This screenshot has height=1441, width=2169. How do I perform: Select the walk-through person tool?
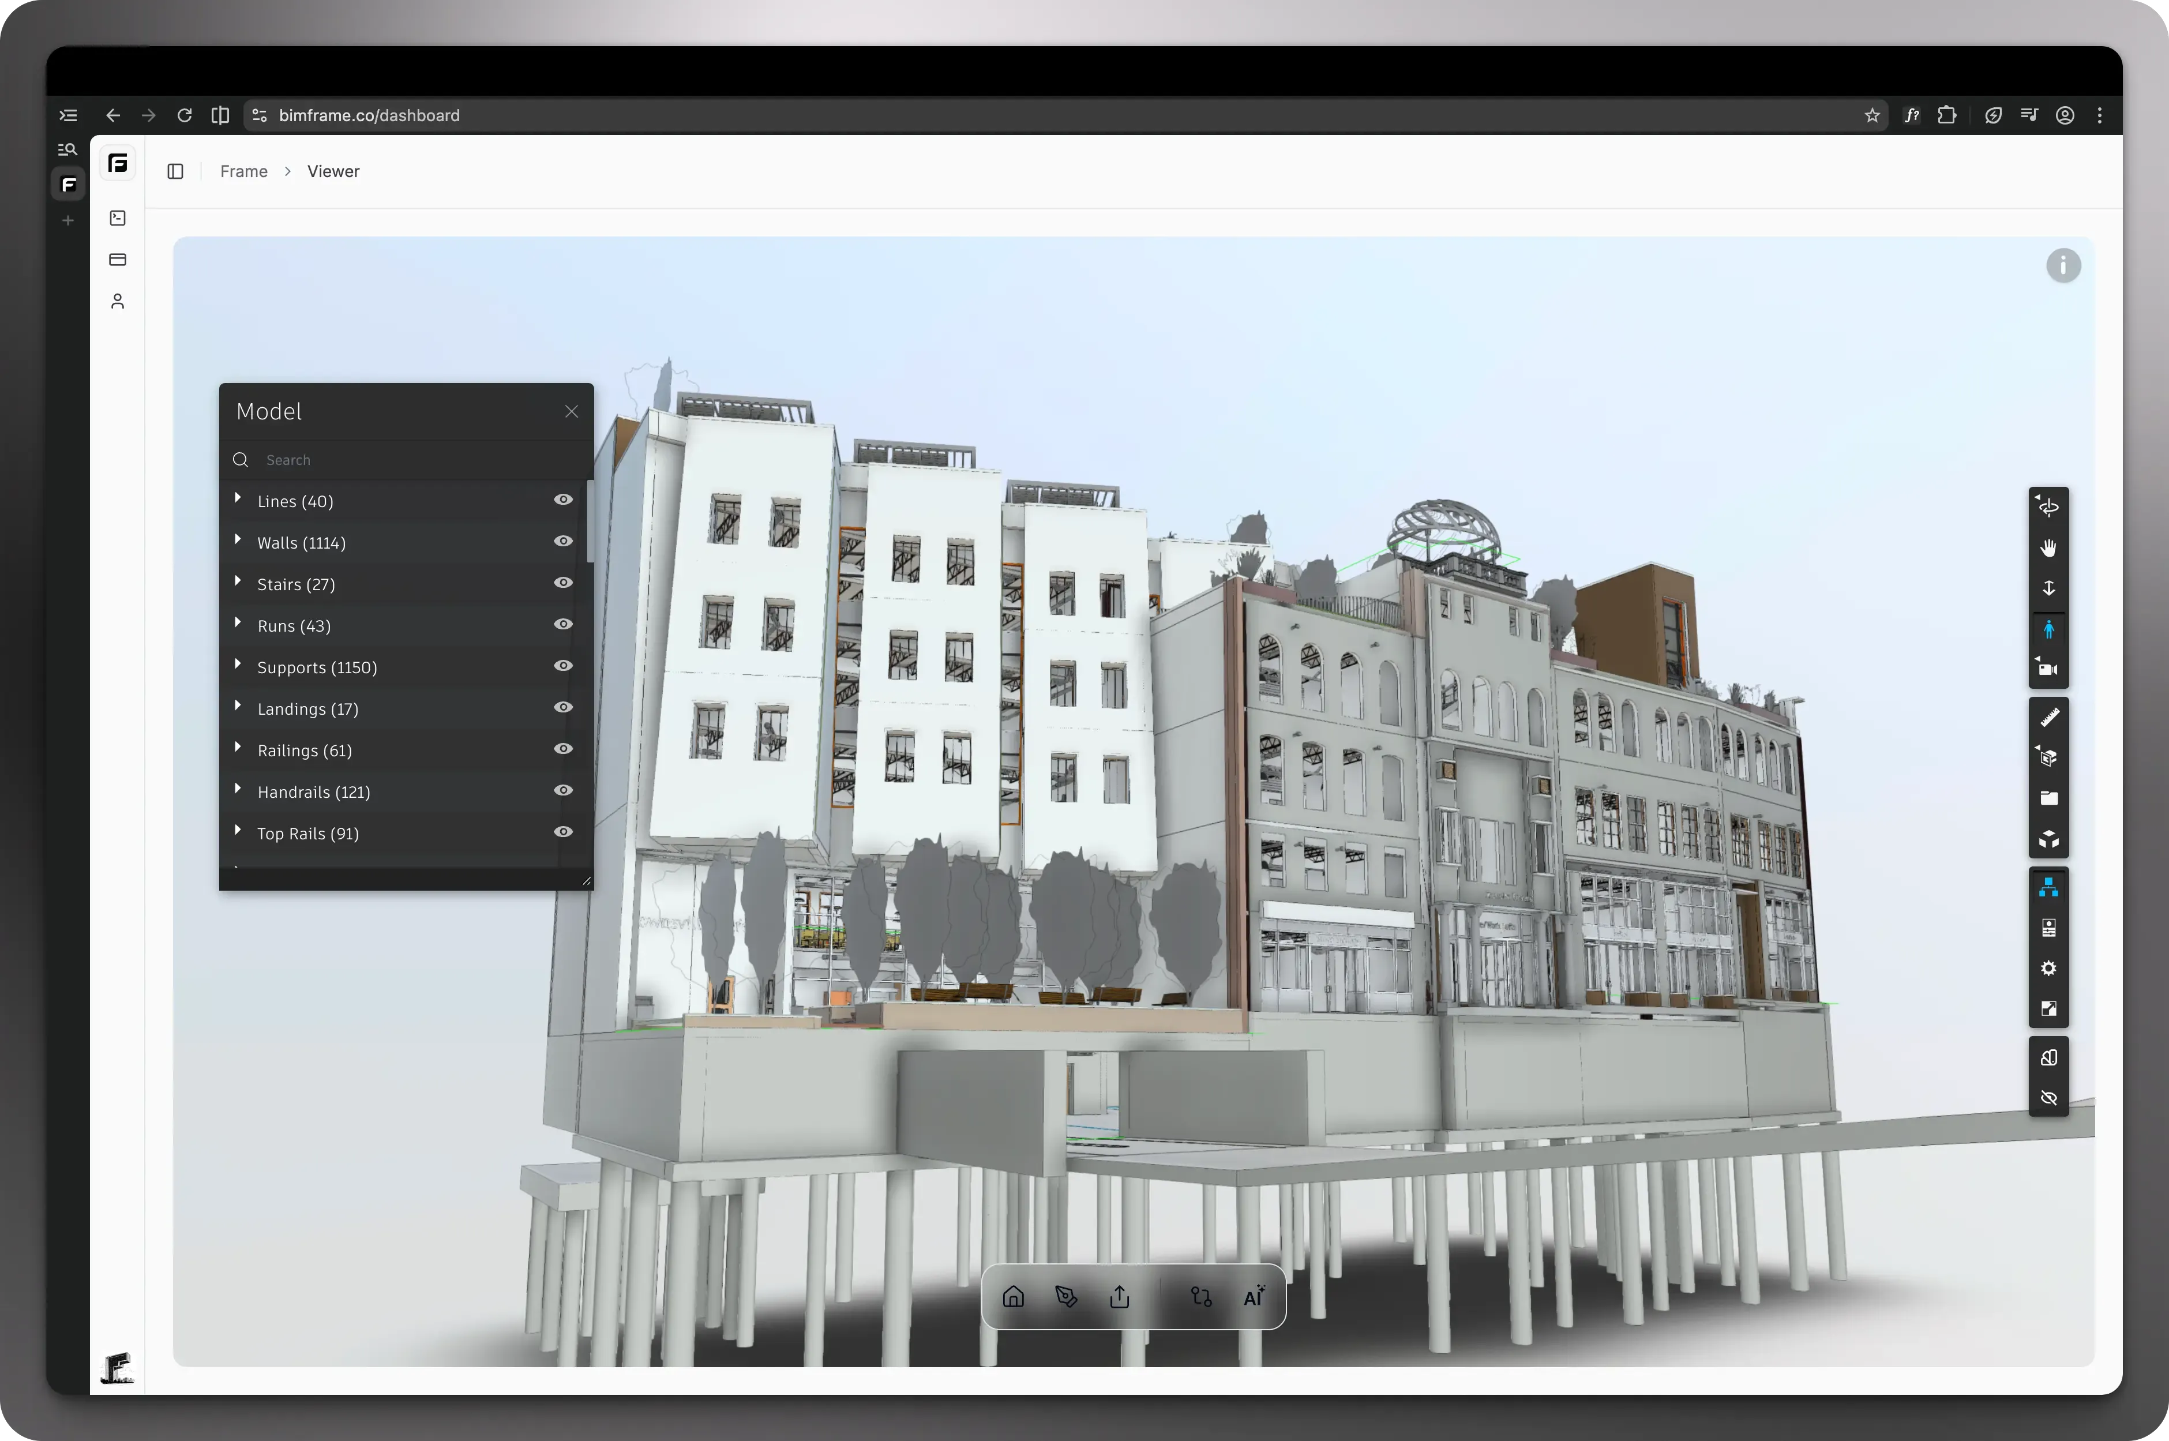pos(2048,629)
